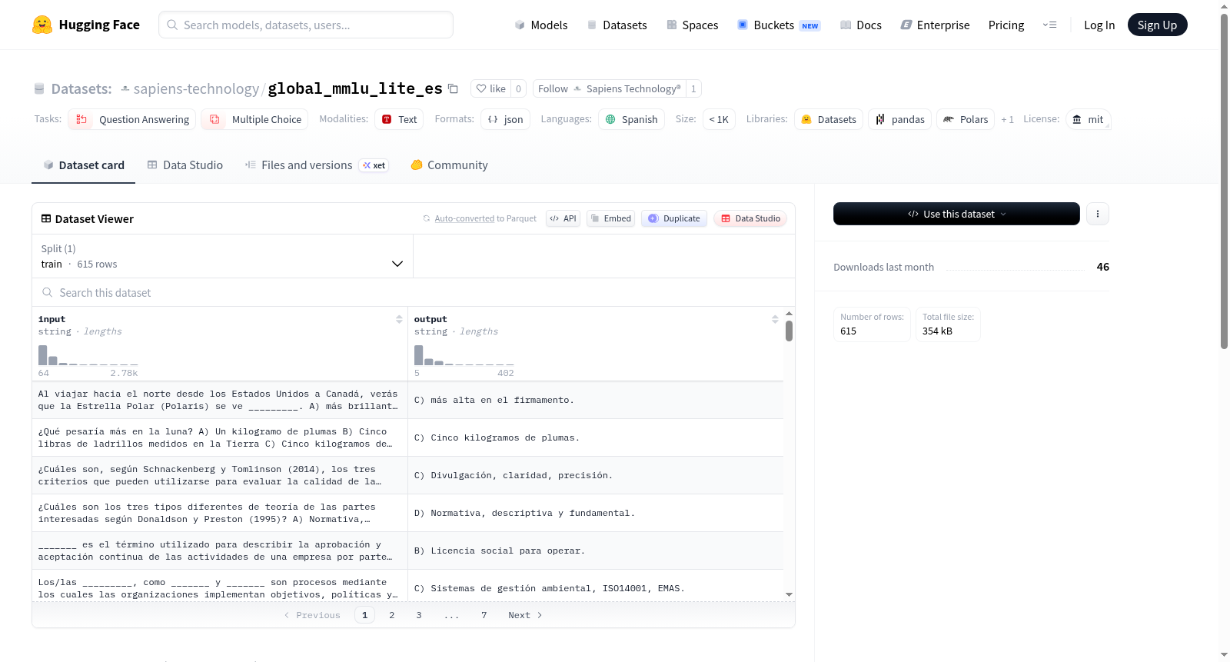Image resolution: width=1230 pixels, height=662 pixels.
Task: Click the table scrollbar down arrow
Action: (x=789, y=594)
